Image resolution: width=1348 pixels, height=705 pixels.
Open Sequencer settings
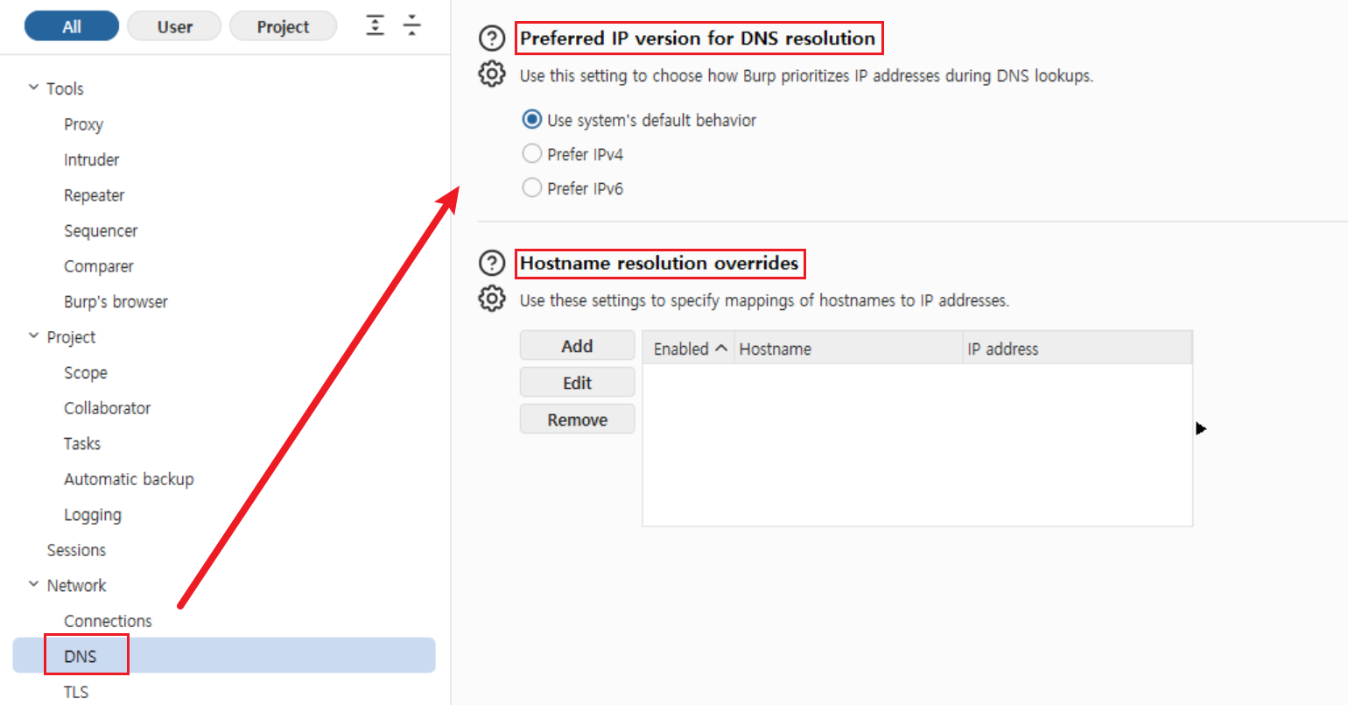(x=101, y=230)
